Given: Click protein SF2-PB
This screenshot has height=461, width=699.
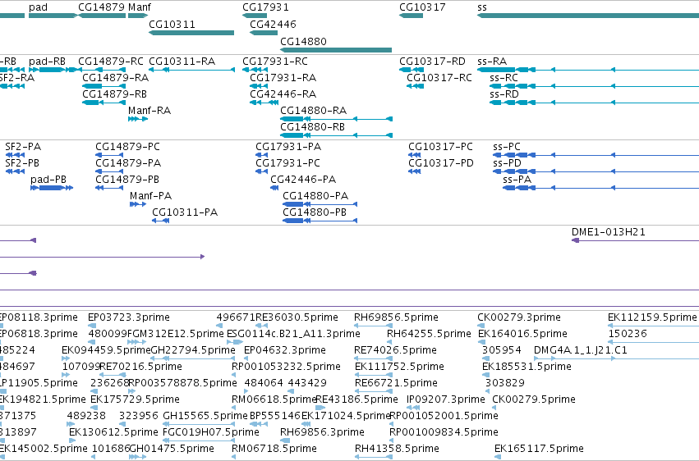Looking at the screenshot, I should [x=22, y=163].
